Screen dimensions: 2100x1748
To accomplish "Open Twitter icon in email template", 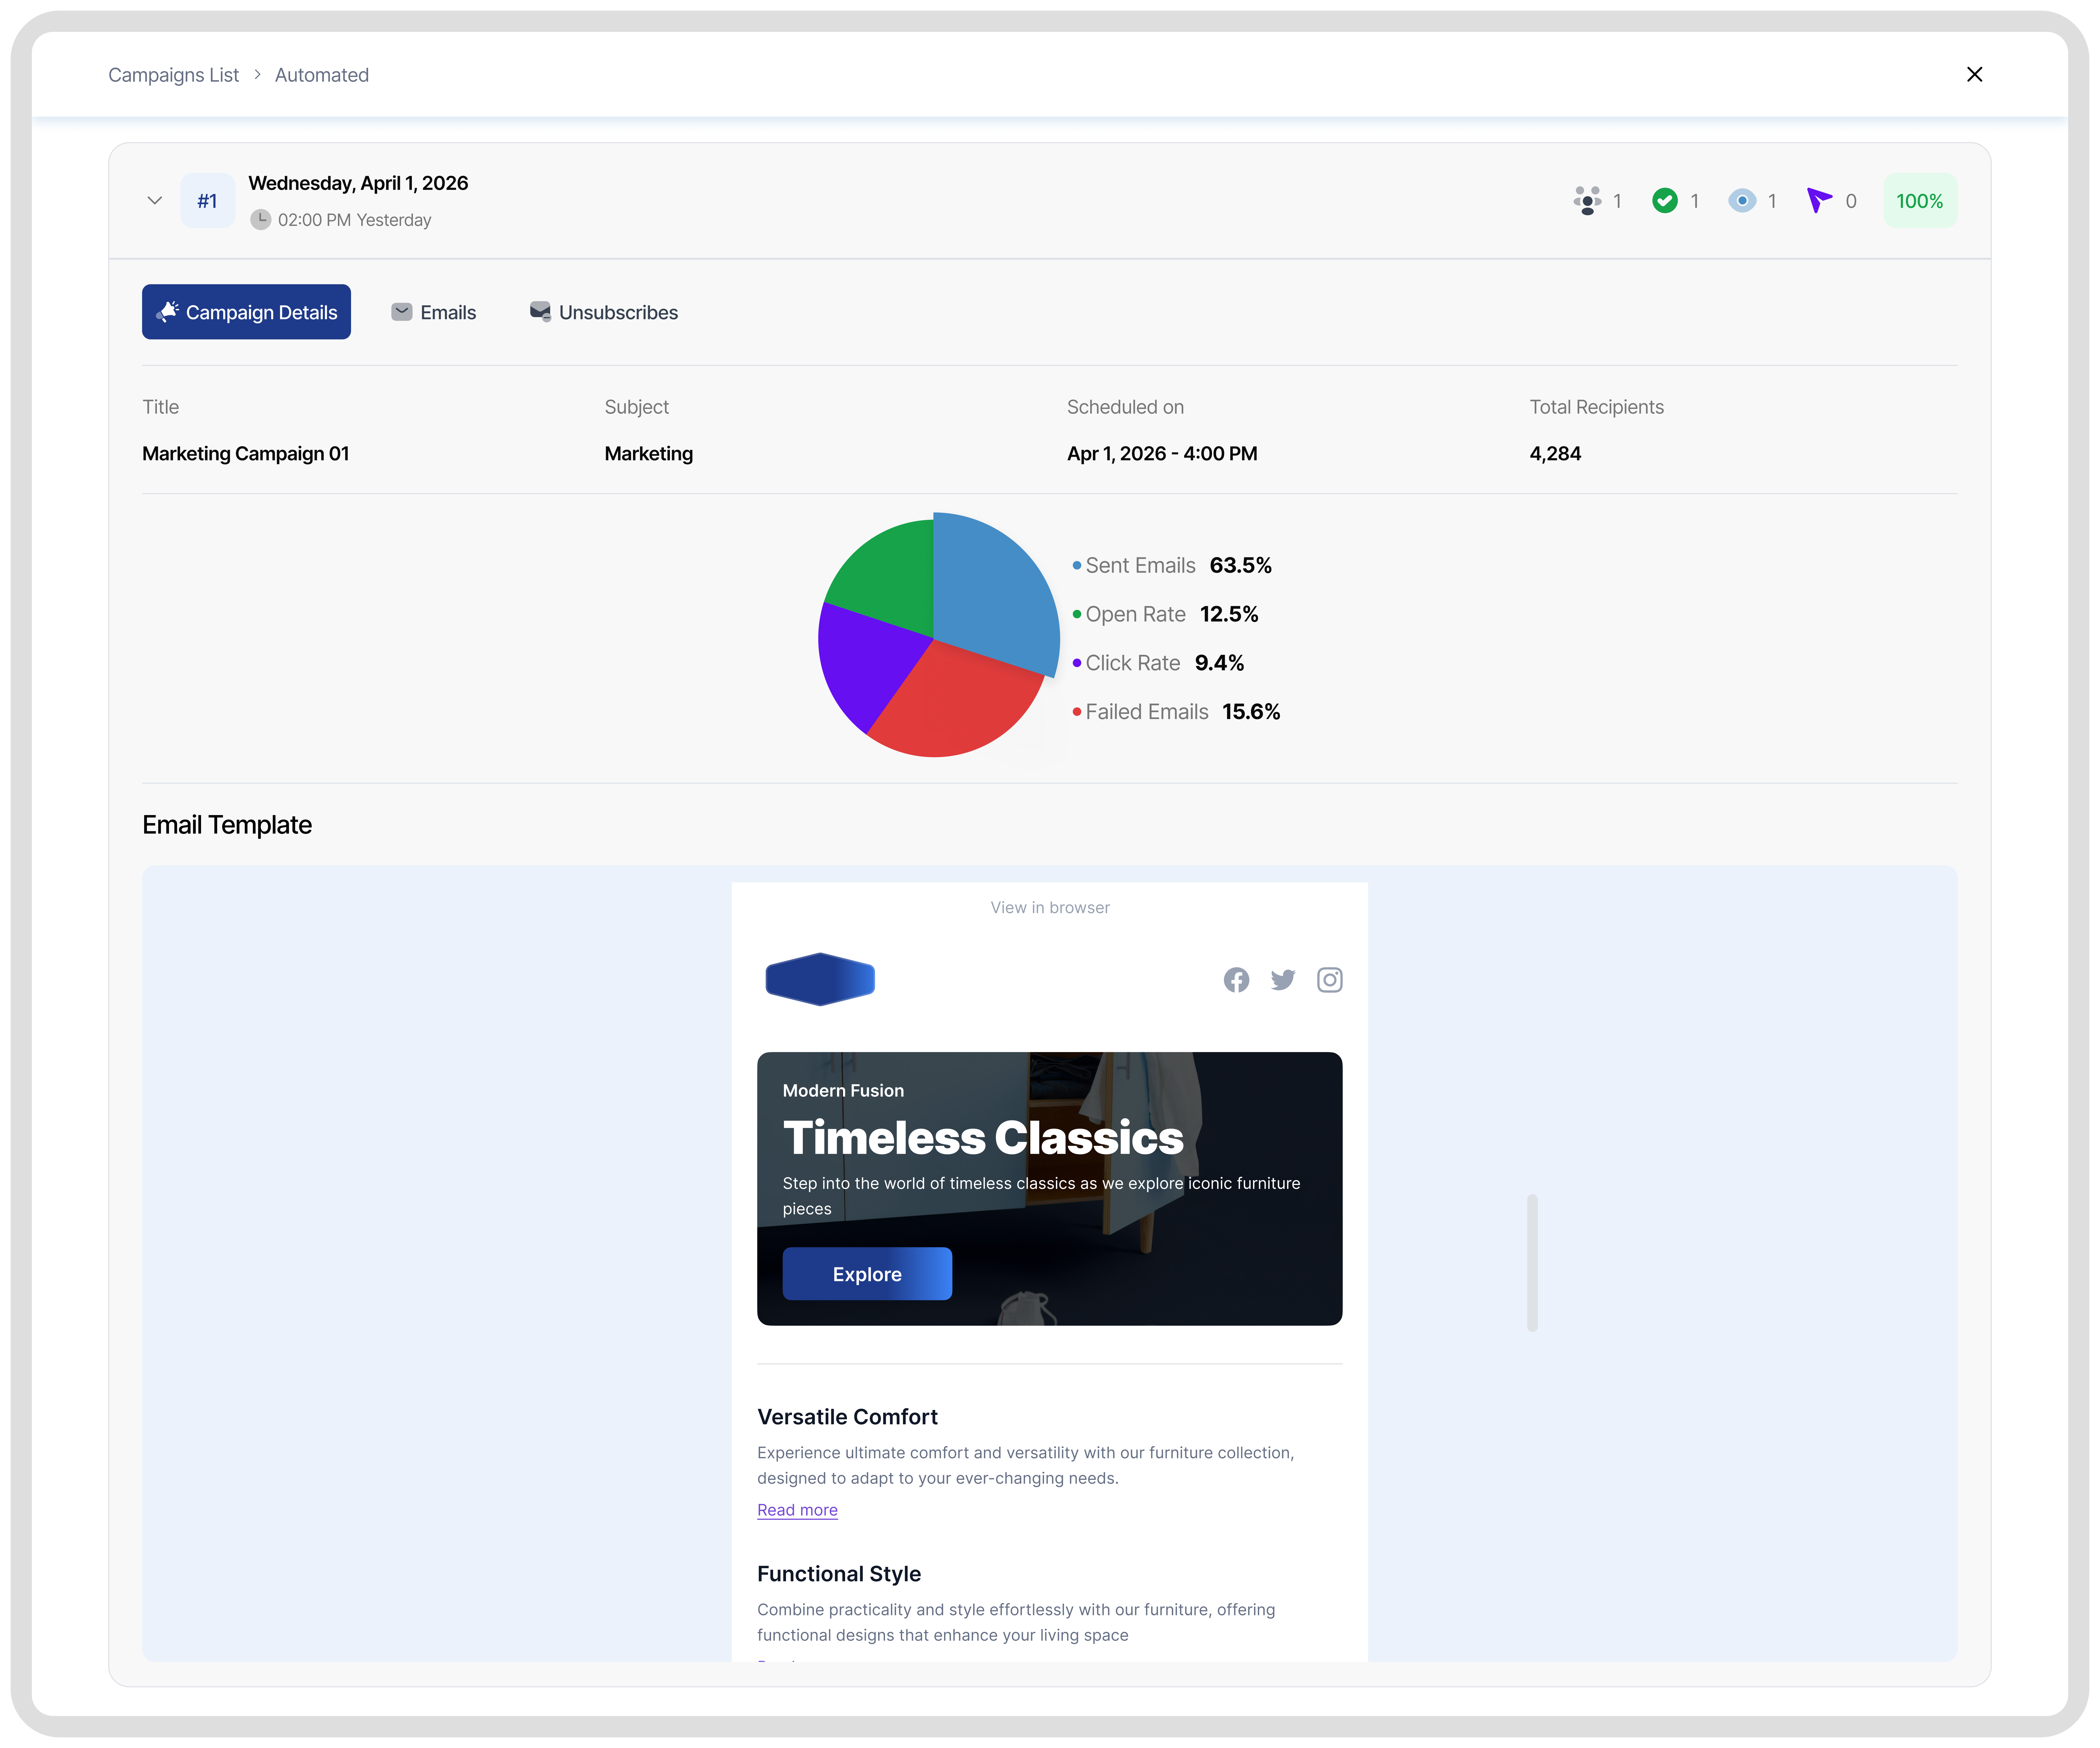I will click(x=1283, y=980).
